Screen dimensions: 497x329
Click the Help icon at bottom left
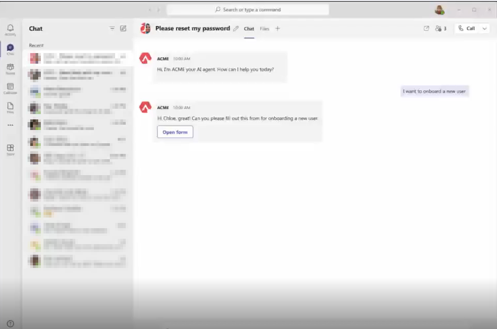10,323
